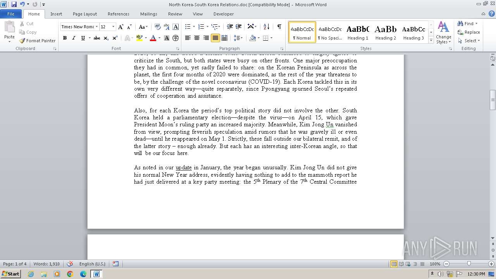
Task: Switch to the Page Layout tab
Action: [x=85, y=14]
